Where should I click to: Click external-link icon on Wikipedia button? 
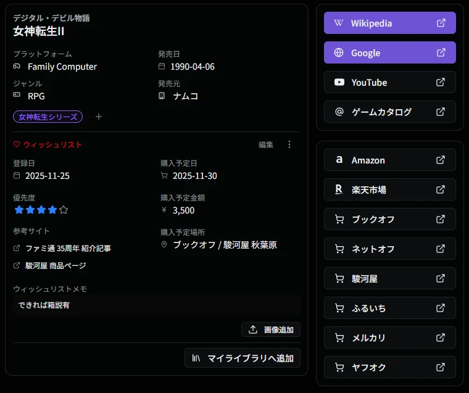coord(441,23)
